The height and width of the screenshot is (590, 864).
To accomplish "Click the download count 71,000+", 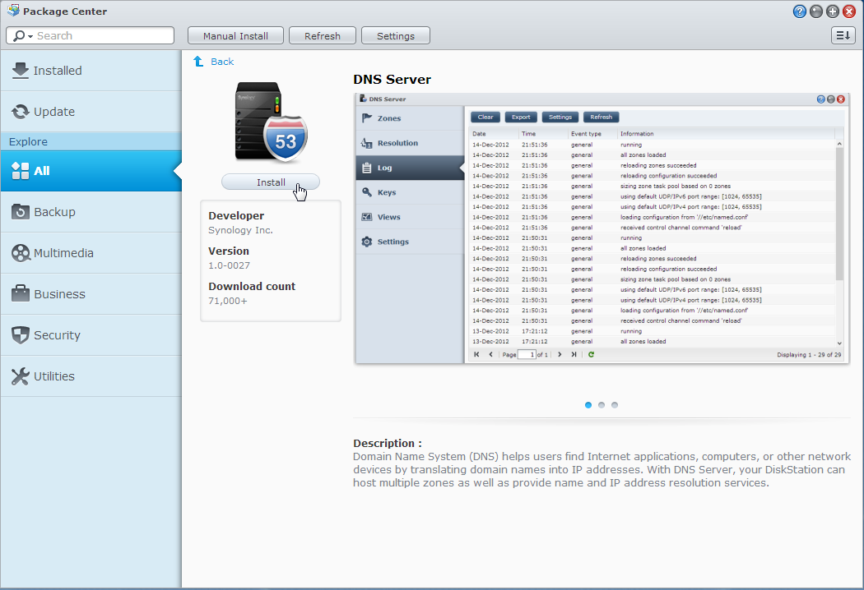I will (x=228, y=301).
